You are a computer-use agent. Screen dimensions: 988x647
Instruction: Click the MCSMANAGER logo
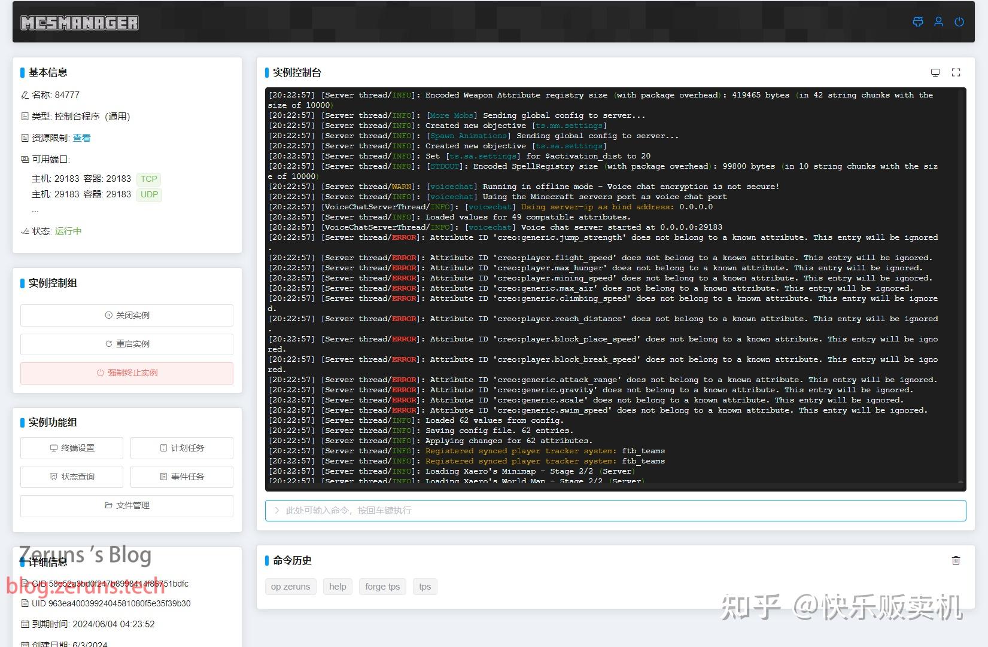click(x=80, y=23)
